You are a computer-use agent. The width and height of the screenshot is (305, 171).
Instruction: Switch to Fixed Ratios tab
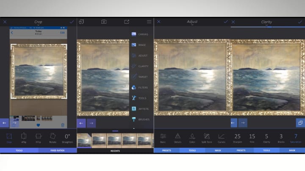58,150
